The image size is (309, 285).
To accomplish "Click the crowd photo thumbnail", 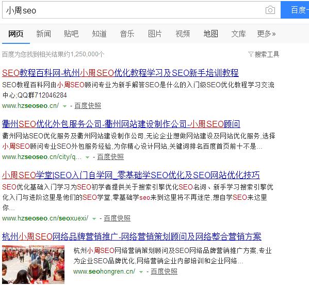I will 34,264.
